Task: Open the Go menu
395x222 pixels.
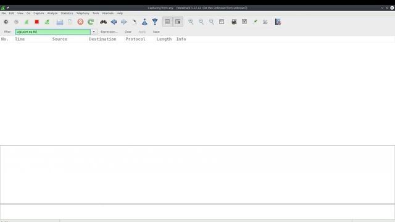Action: coord(28,13)
